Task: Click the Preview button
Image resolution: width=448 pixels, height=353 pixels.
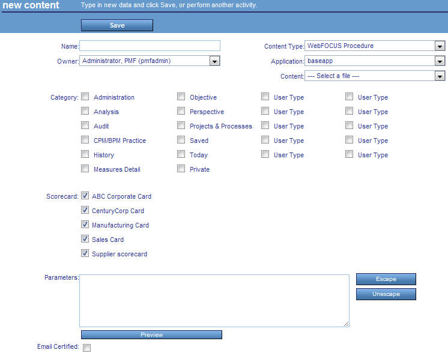Action: coord(151,335)
